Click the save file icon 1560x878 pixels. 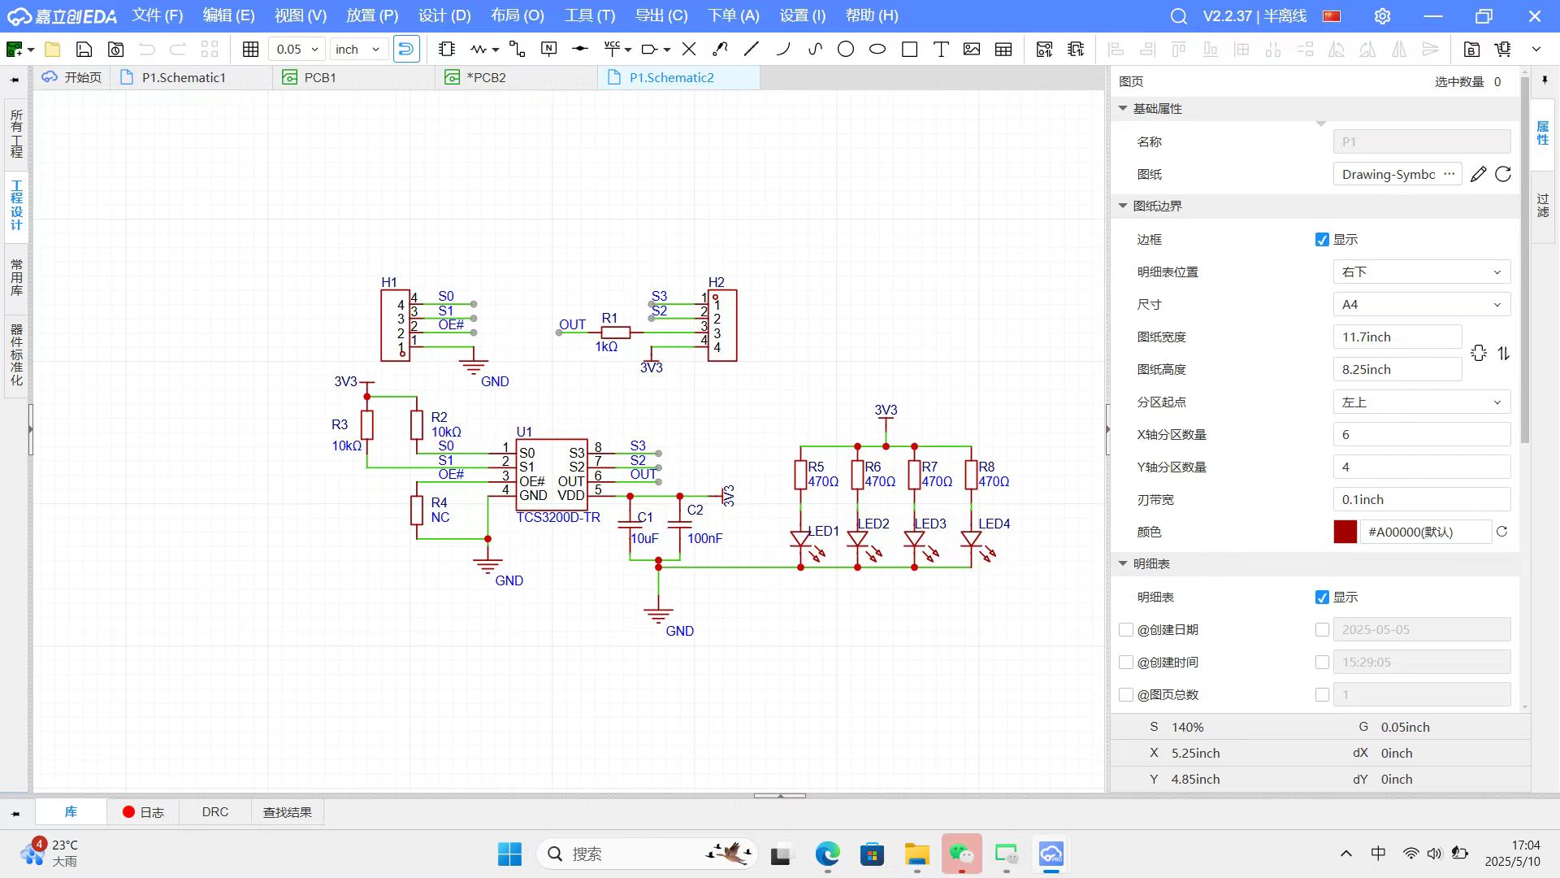(x=84, y=49)
